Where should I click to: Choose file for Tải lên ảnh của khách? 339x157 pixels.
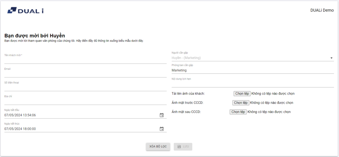242,94
